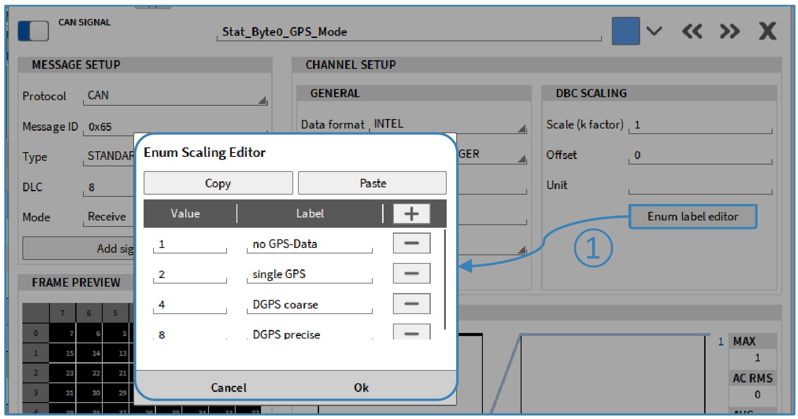
Task: Close the CAN signal setup with X
Action: [767, 31]
